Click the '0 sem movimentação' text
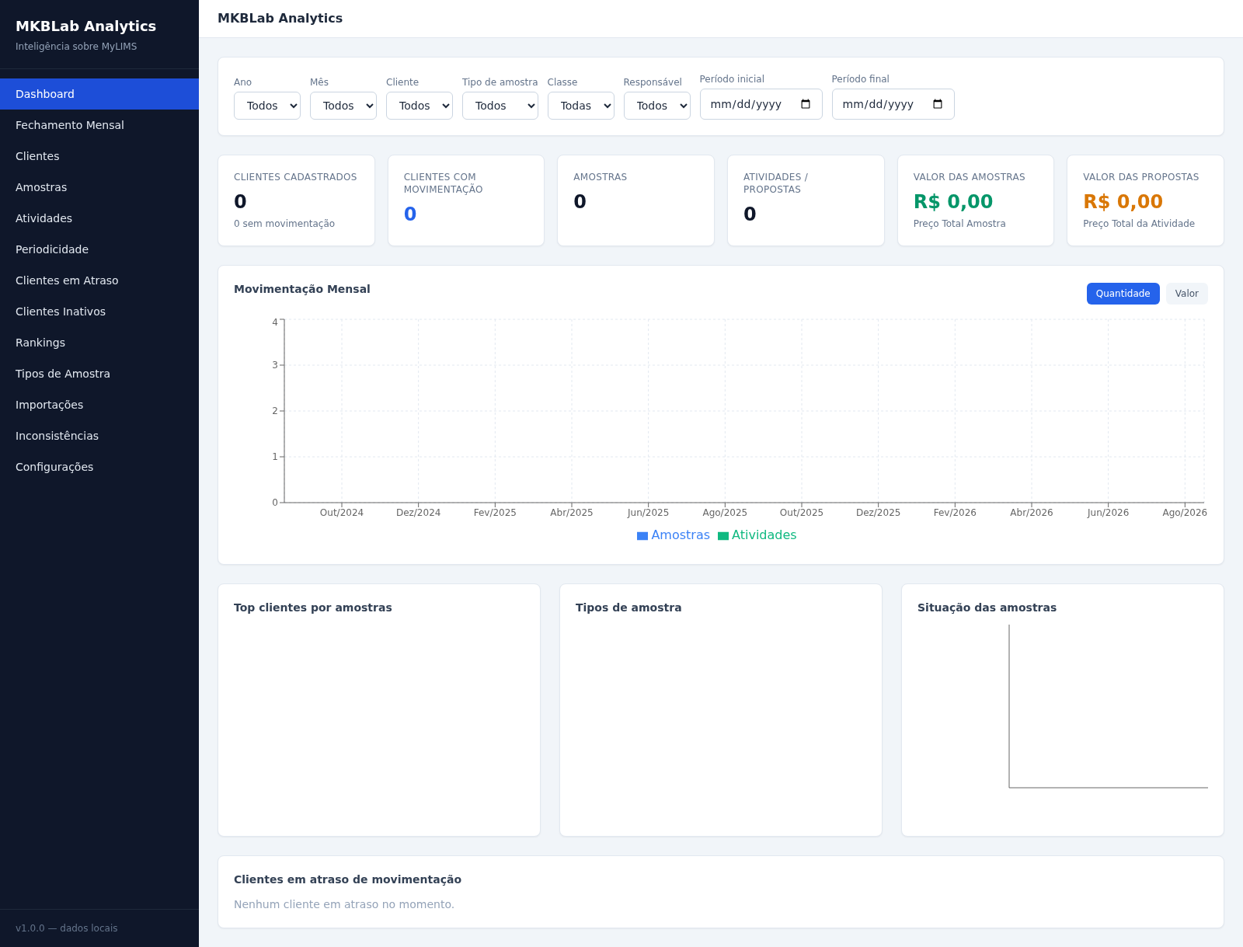The width and height of the screenshot is (1243, 947). [284, 224]
